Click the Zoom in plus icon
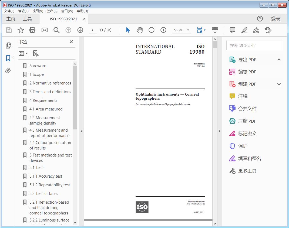The height and width of the screenshot is (228, 289). click(163, 30)
